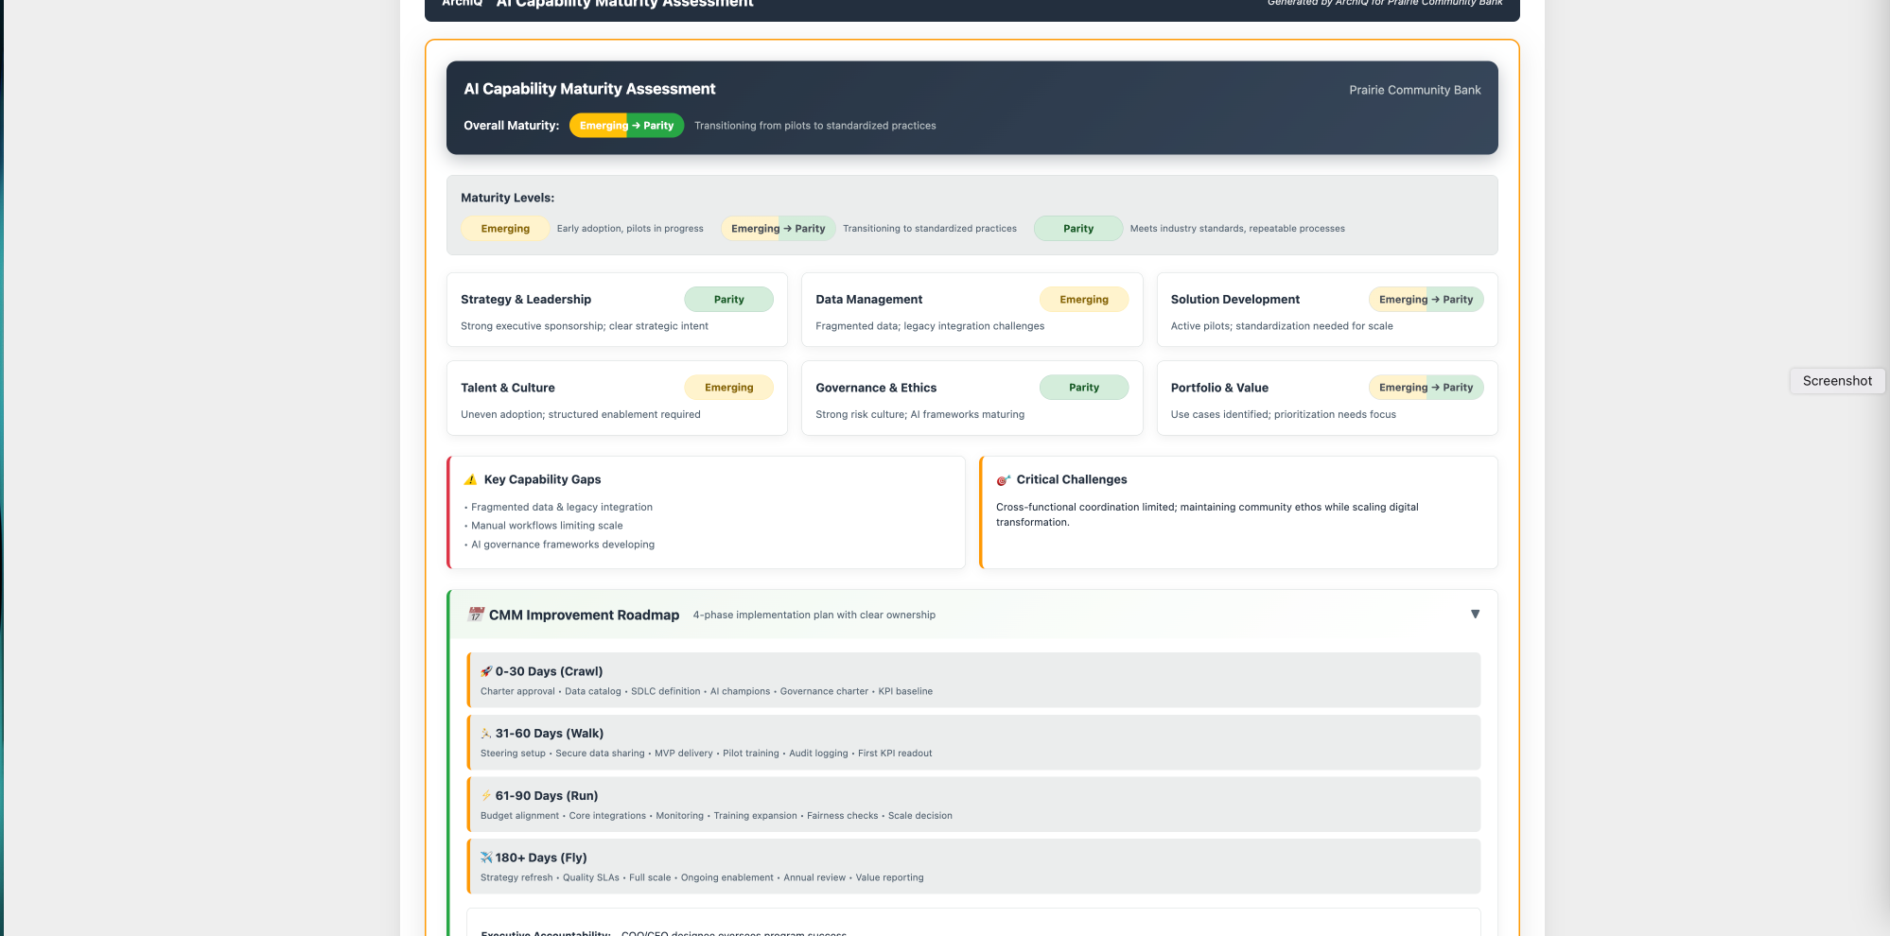Screen dimensions: 1890x936
Task: Click the airplane icon on 180+ Days (Fly)
Action: 485,858
